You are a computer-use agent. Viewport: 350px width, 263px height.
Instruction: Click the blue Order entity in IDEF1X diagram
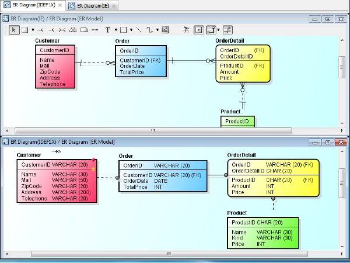163,176
